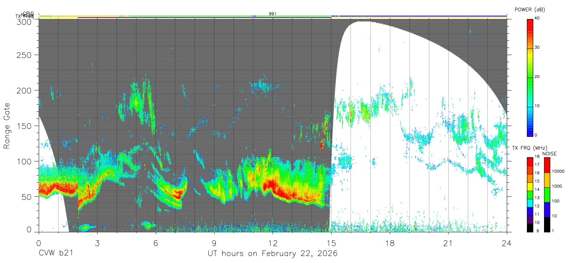Screen dimensions: 570x263
Task: Click the NOISE legend title
Action: [x=550, y=154]
